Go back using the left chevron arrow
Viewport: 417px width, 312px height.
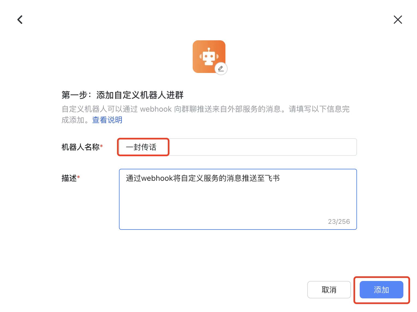pyautogui.click(x=20, y=20)
